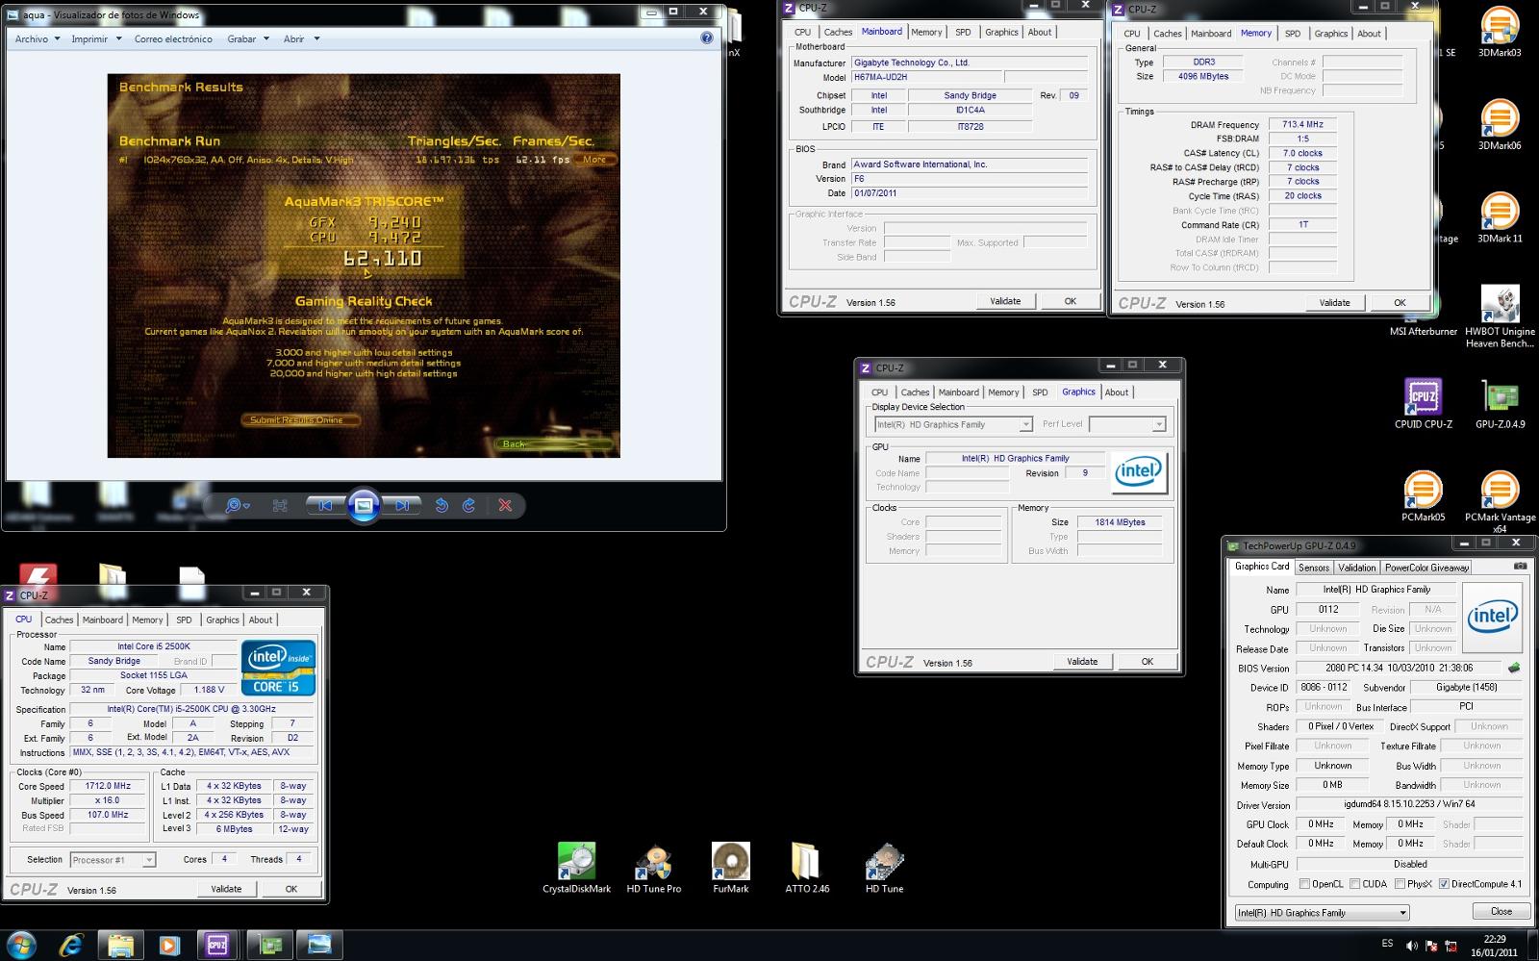The image size is (1539, 961).
Task: Launch CPUID CPU-Z desktop icon
Action: 1424,403
